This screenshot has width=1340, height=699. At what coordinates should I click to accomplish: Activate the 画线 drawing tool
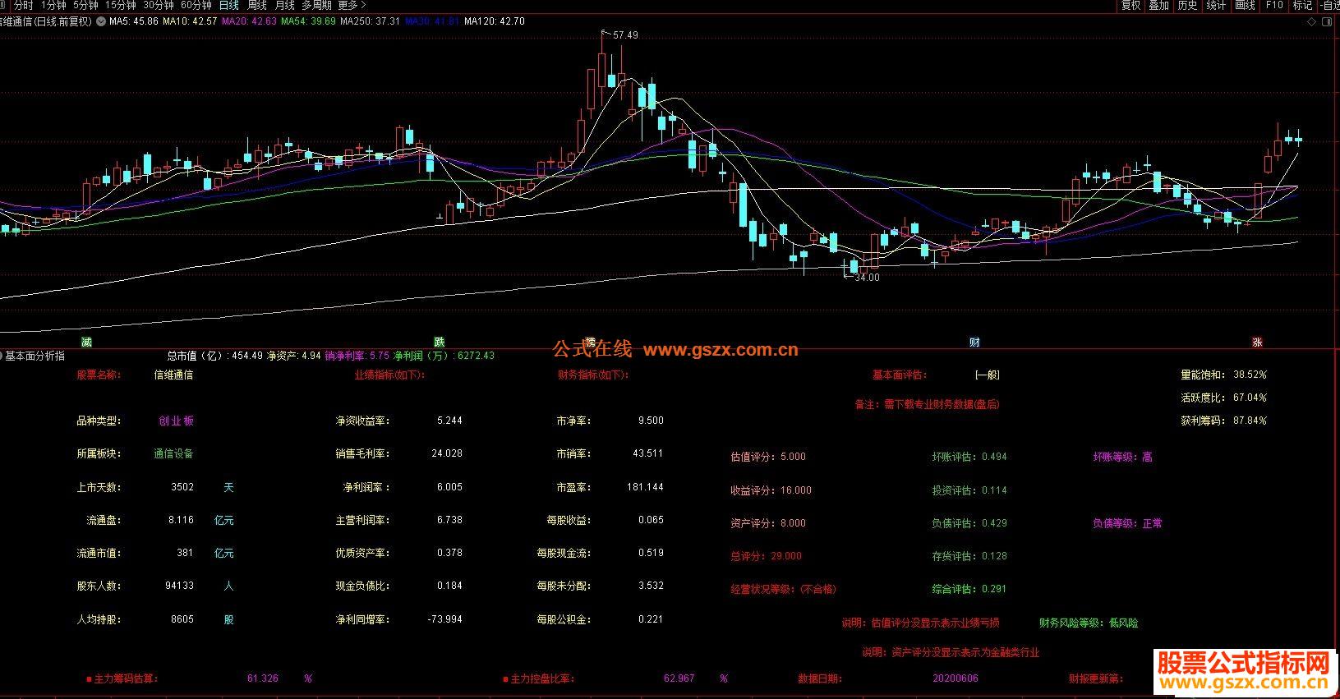coord(1246,5)
